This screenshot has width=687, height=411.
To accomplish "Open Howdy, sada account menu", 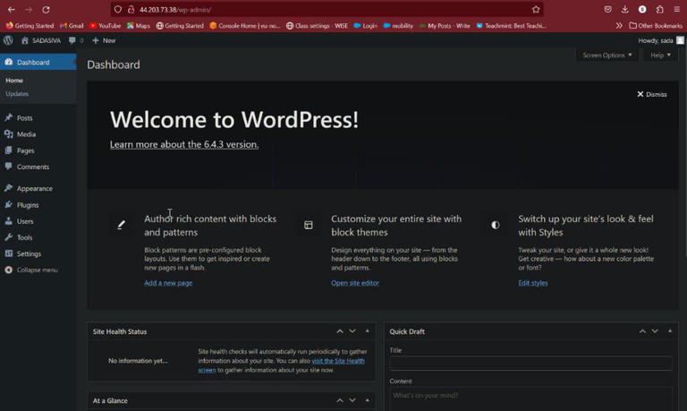I will [x=661, y=40].
